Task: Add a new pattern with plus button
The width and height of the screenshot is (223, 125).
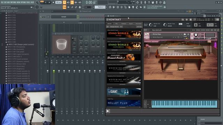Action: point(107,7)
